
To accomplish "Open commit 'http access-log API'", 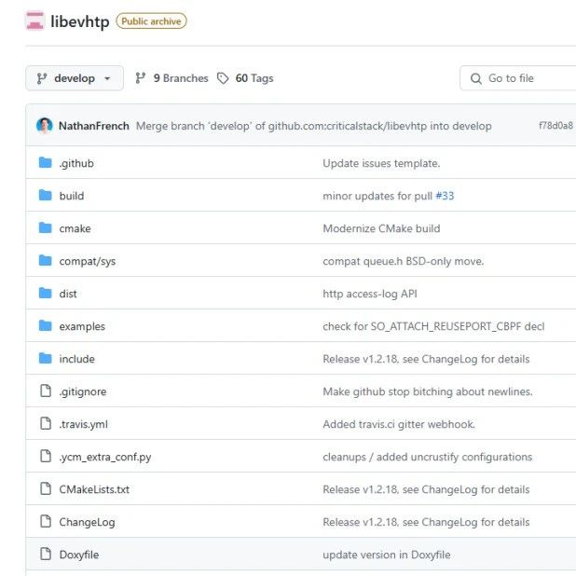I will click(x=370, y=294).
